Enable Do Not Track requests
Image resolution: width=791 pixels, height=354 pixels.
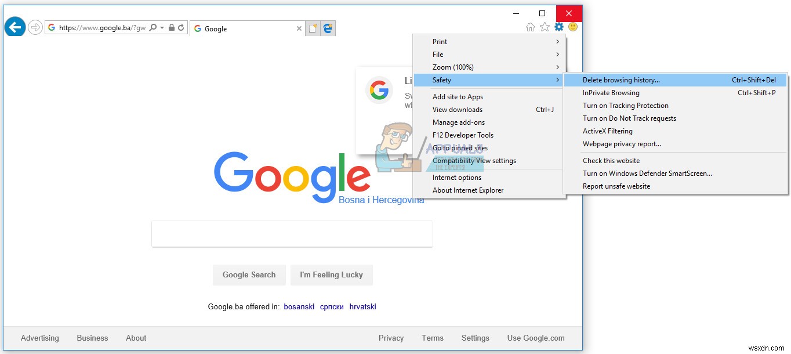[x=629, y=118]
